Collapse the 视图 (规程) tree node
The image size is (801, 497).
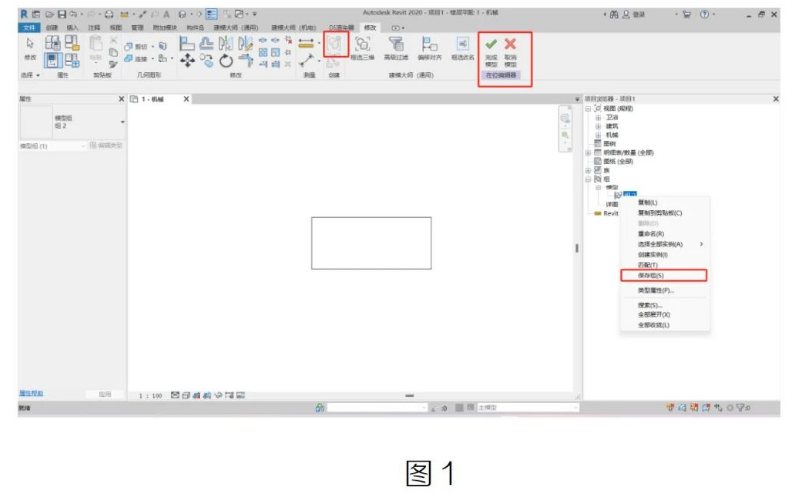click(x=588, y=108)
